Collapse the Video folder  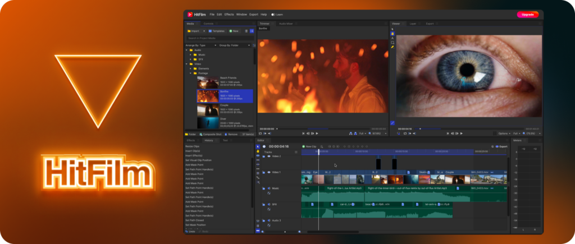click(186, 64)
